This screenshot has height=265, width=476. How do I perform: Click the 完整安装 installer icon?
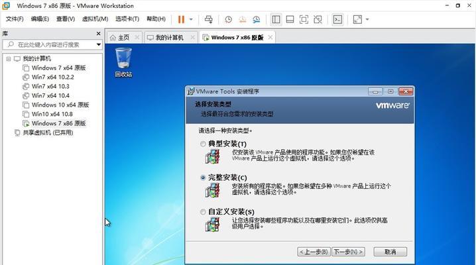click(x=213, y=190)
